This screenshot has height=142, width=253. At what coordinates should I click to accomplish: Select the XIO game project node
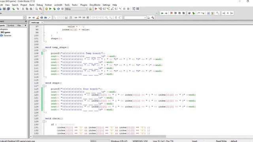point(5,32)
